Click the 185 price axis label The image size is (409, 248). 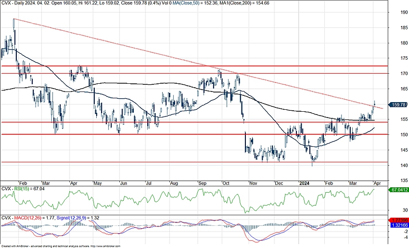pyautogui.click(x=404, y=27)
